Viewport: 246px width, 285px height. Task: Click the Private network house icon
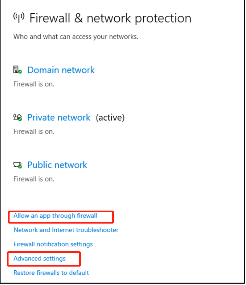[17, 117]
